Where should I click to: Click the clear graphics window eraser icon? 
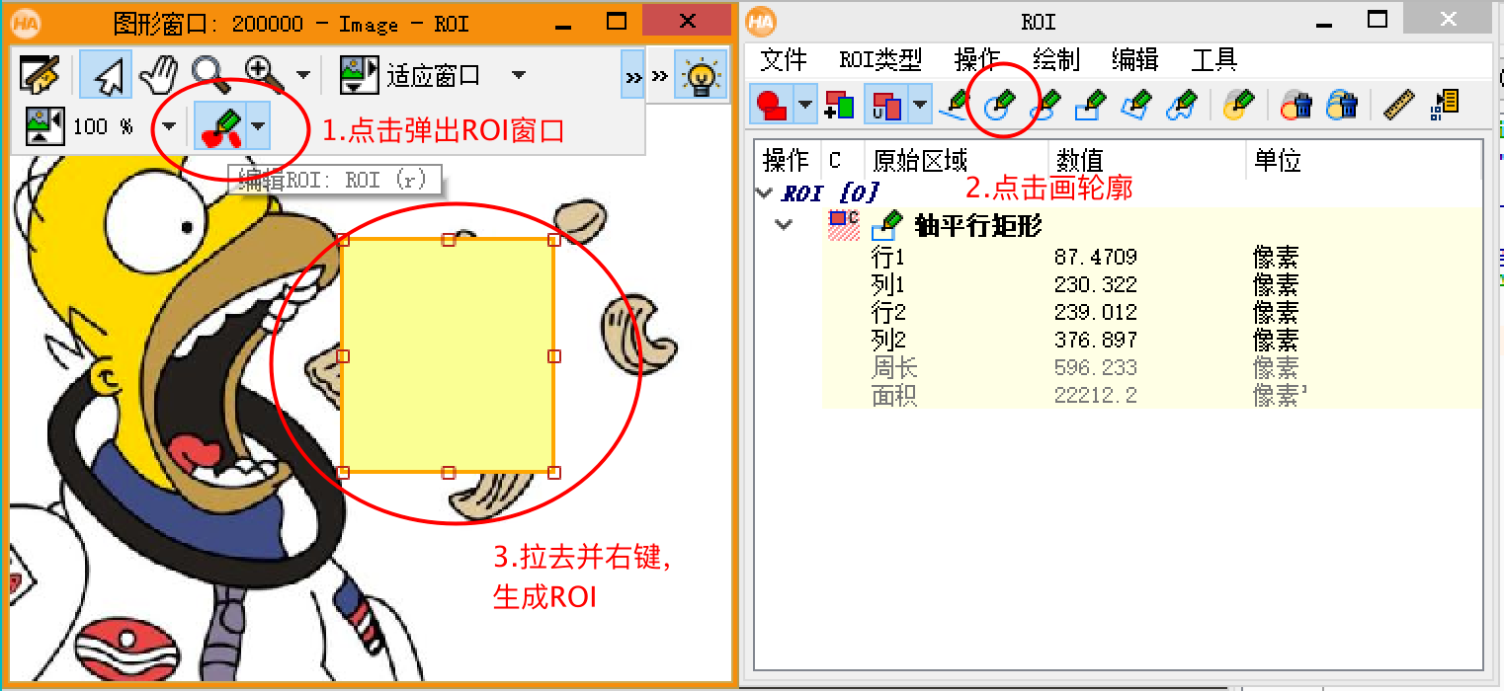pyautogui.click(x=40, y=74)
